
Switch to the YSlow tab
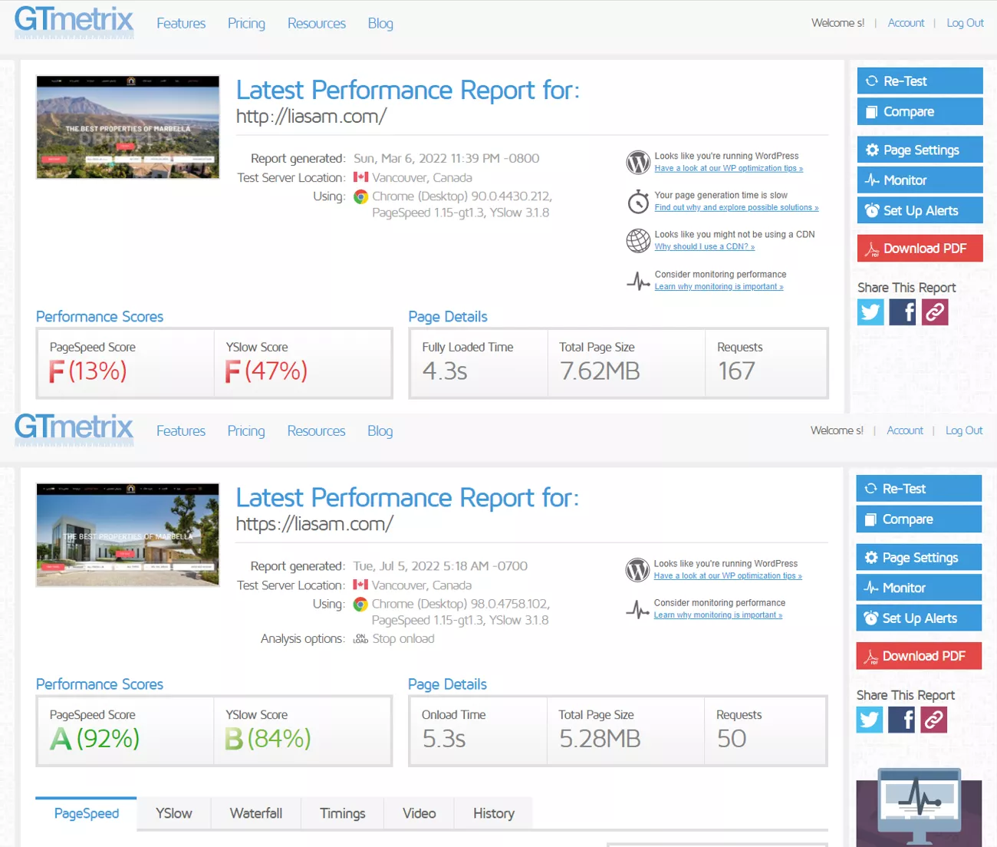click(x=174, y=813)
